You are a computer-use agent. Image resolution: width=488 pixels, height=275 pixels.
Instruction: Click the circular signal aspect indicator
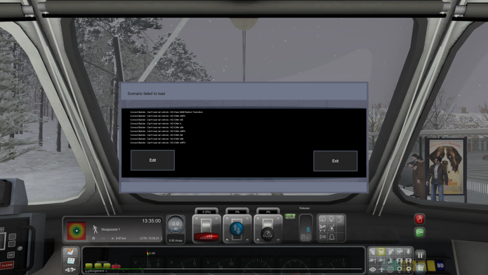coord(76,230)
